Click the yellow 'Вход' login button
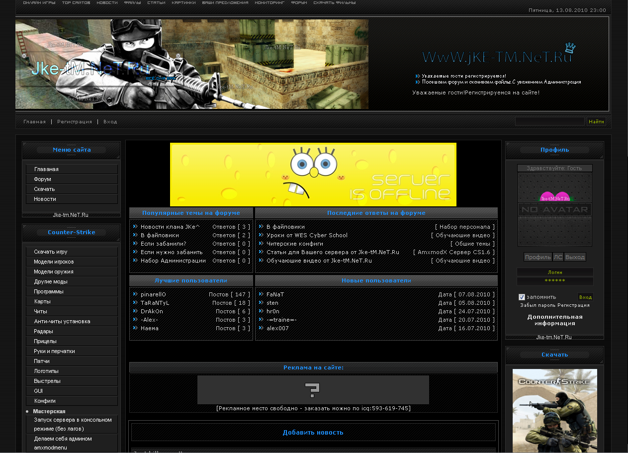The width and height of the screenshot is (628, 453). (x=586, y=297)
